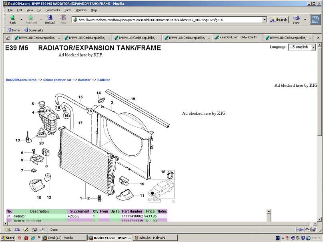Image resolution: width=323 pixels, height=242 pixels.
Task: Click the security lock status bar icon
Action: point(314,230)
